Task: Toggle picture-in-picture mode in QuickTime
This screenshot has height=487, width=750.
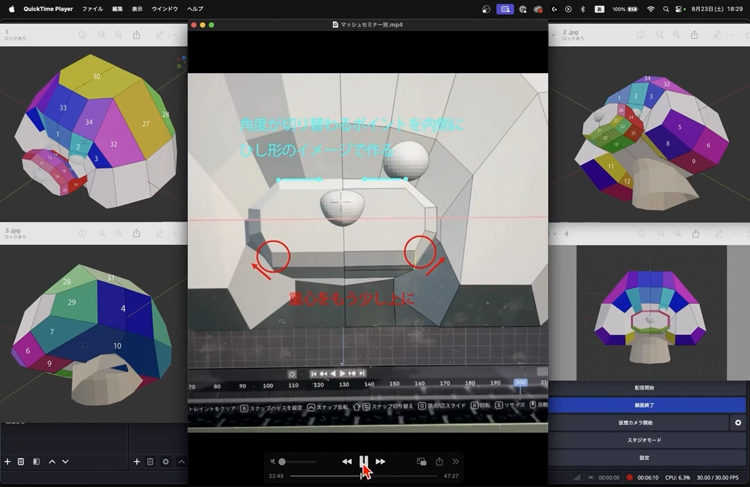Action: (x=421, y=461)
